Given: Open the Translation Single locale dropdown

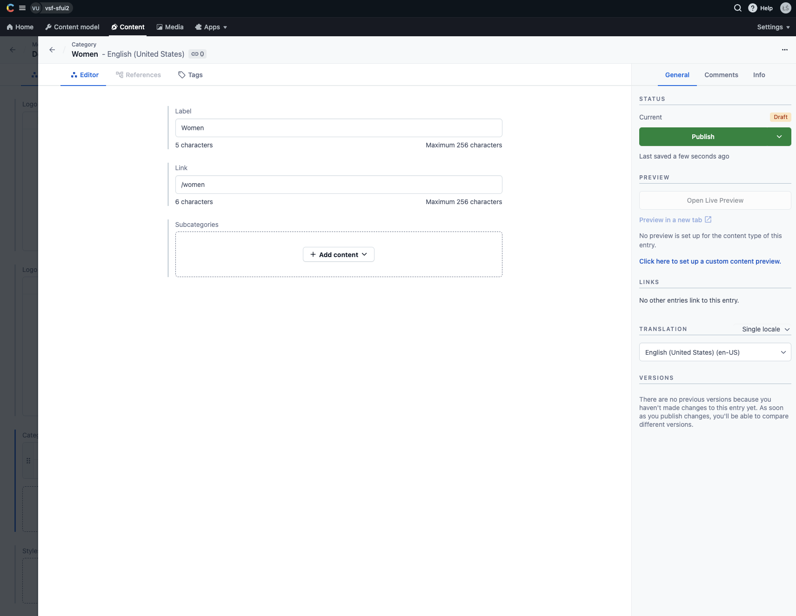Looking at the screenshot, I should coord(764,329).
